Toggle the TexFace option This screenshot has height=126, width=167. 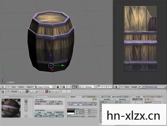(85, 103)
